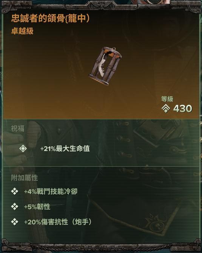Click the item rating number 430

pos(182,108)
